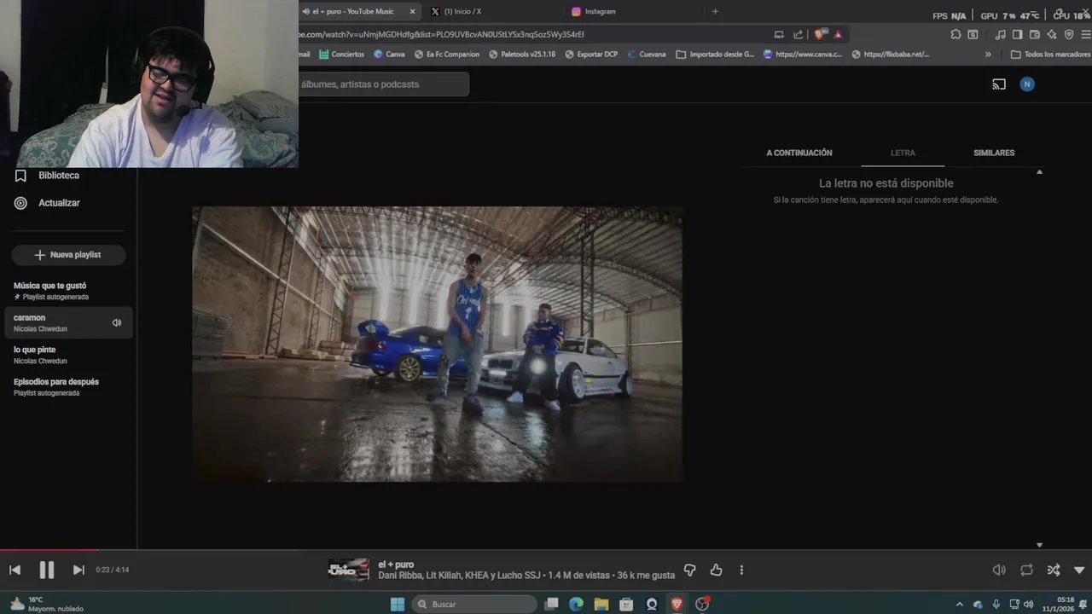Open the song's three-dot options menu

pos(741,570)
